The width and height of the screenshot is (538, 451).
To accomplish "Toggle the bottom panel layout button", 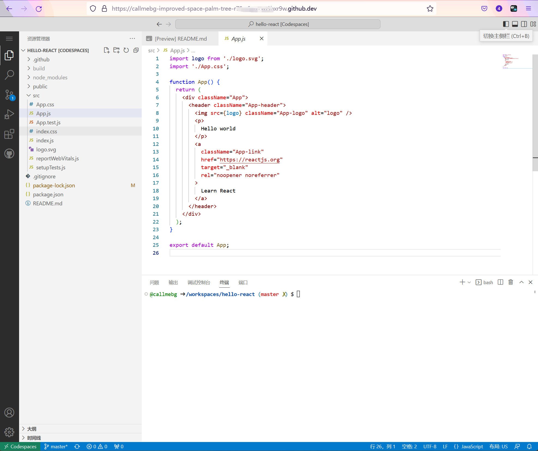I will click(x=515, y=24).
